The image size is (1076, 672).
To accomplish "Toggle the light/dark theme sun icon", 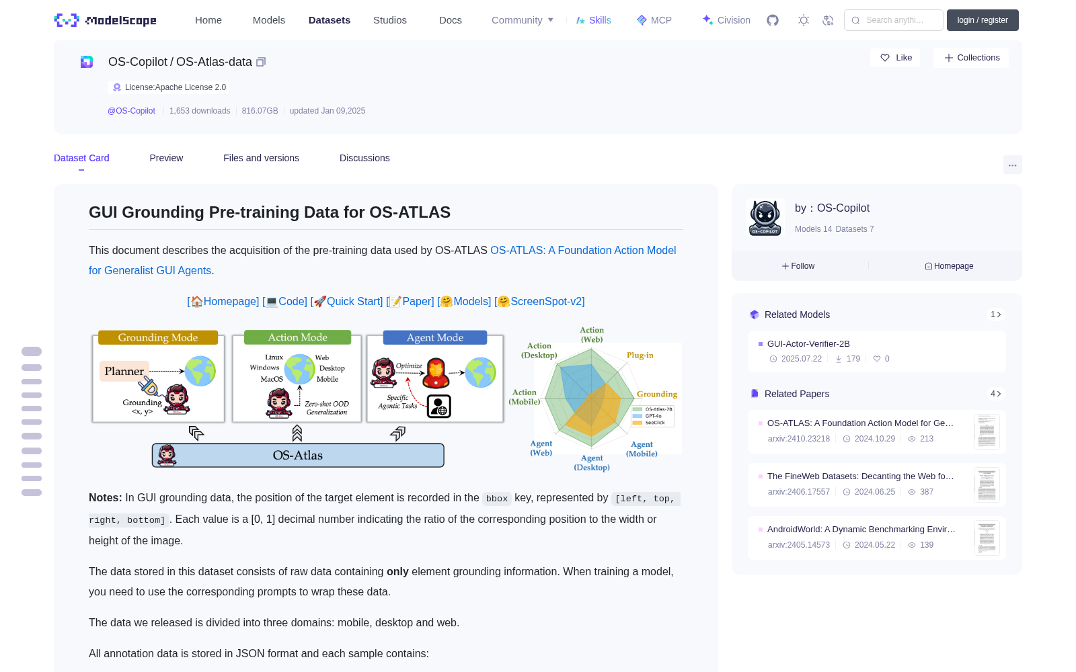I will tap(804, 20).
